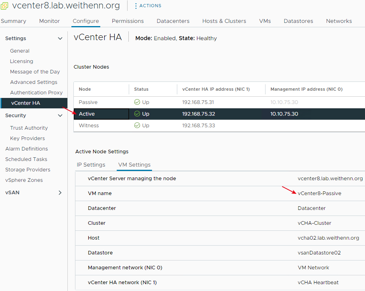Select the Passive node row
This screenshot has height=291, width=365.
coord(219,102)
